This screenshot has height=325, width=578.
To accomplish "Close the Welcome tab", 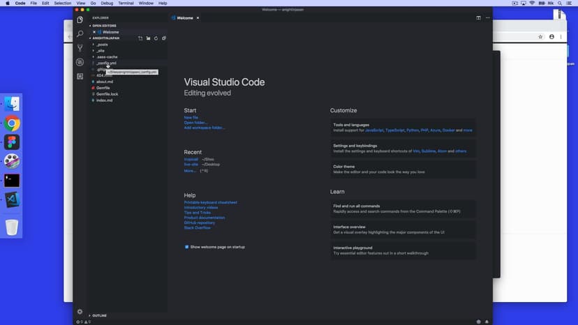I will tap(198, 17).
